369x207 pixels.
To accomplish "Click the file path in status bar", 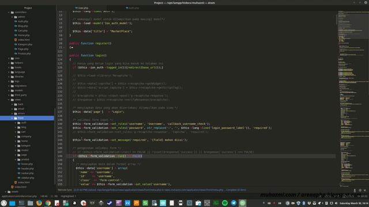I will [x=19, y=196].
